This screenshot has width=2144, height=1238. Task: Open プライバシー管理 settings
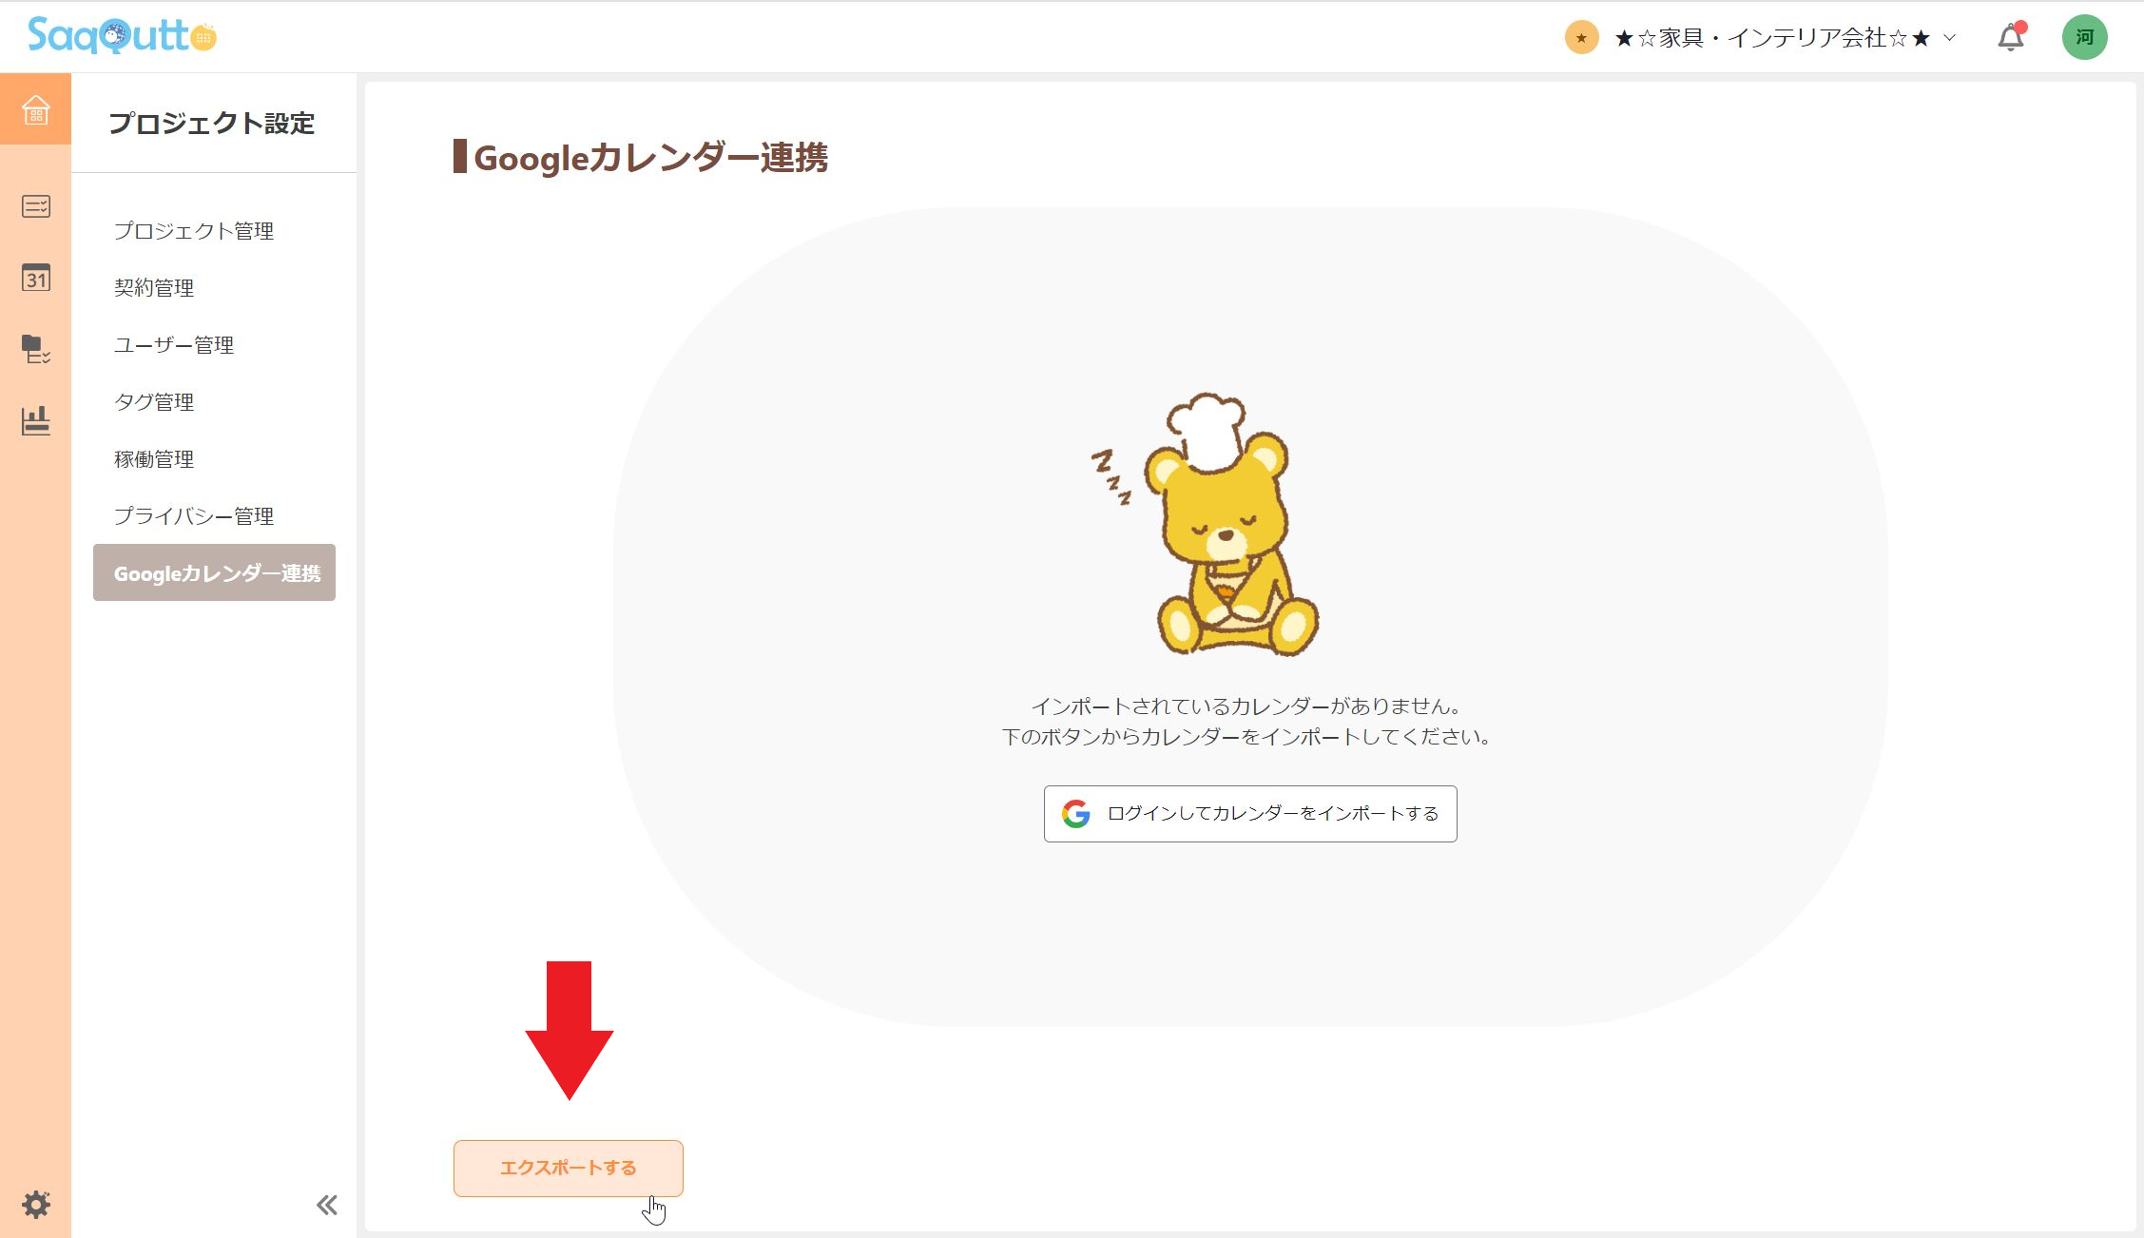click(193, 515)
